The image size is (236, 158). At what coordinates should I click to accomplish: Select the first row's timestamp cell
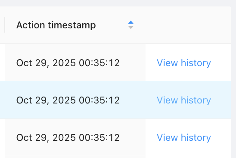coord(75,62)
